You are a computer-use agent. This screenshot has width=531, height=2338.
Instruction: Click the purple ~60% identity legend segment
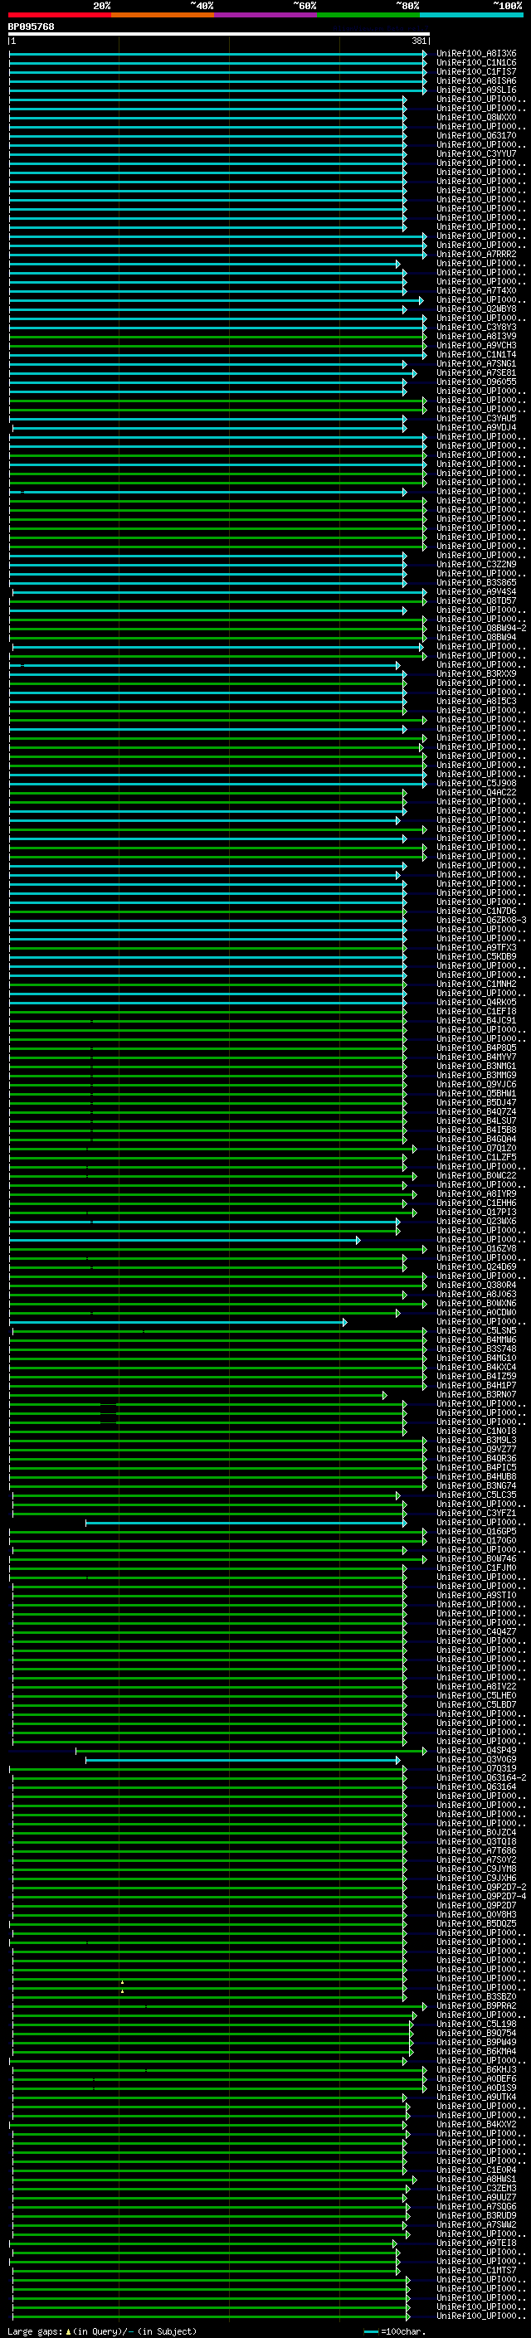tap(266, 15)
